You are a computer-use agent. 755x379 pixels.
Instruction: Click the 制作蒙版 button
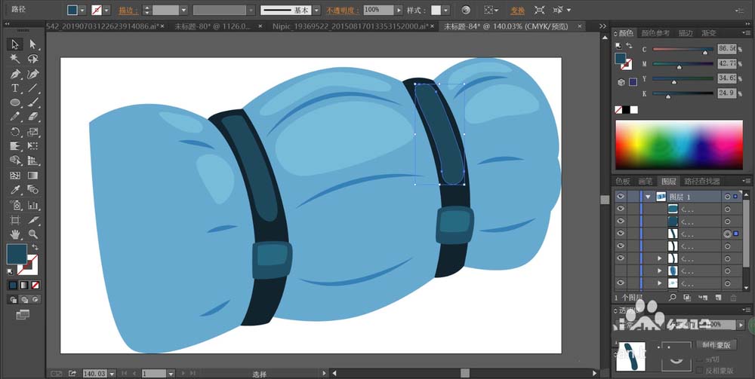(x=716, y=345)
